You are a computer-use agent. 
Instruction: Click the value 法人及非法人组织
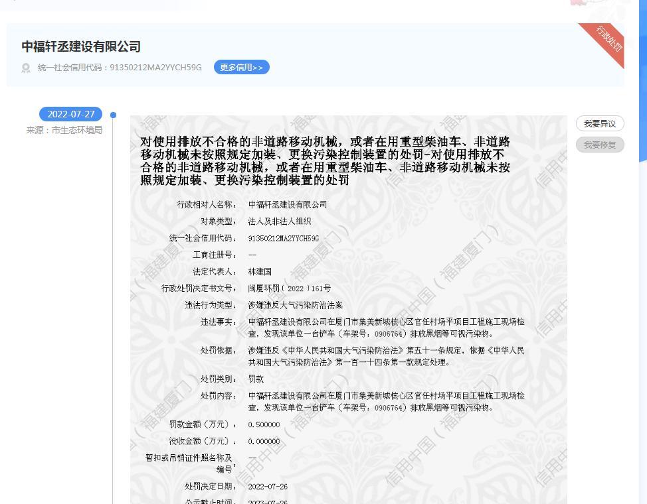pos(280,221)
